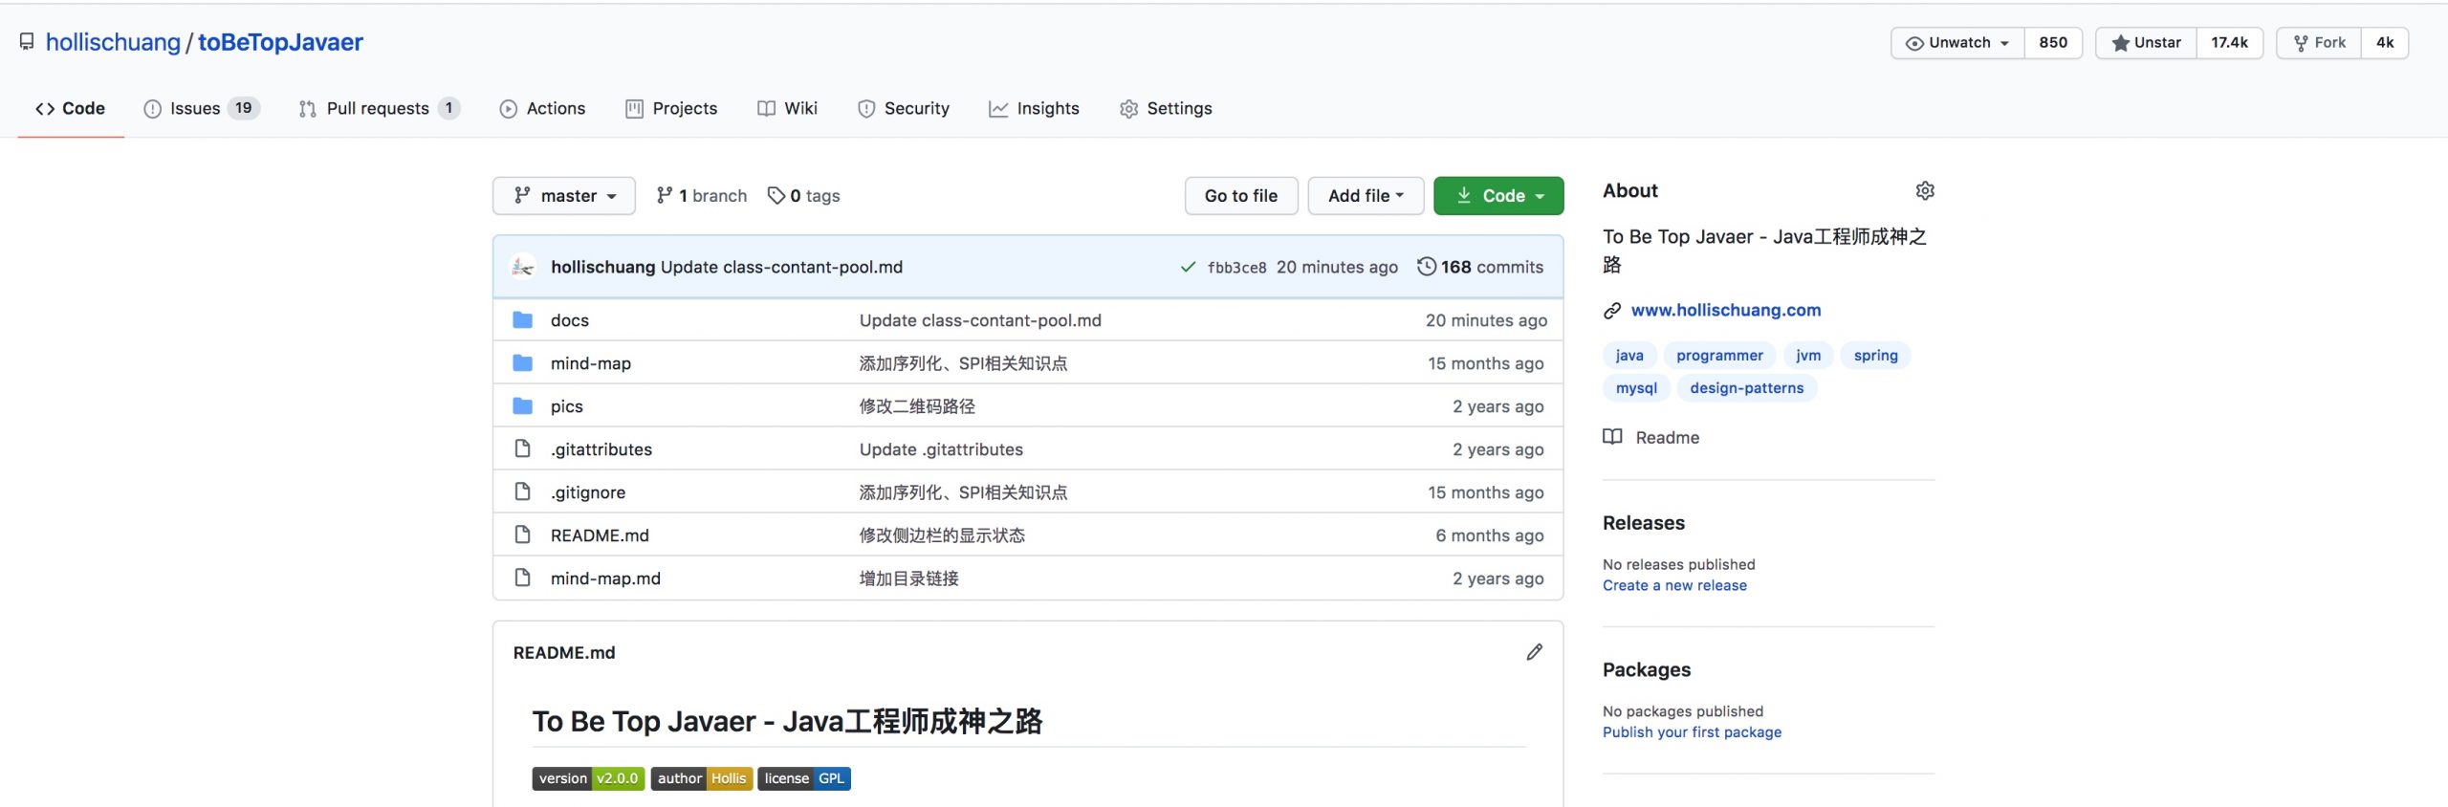Click the green commit status checkmark
Viewport: 2448px width, 807px height.
pyautogui.click(x=1188, y=267)
